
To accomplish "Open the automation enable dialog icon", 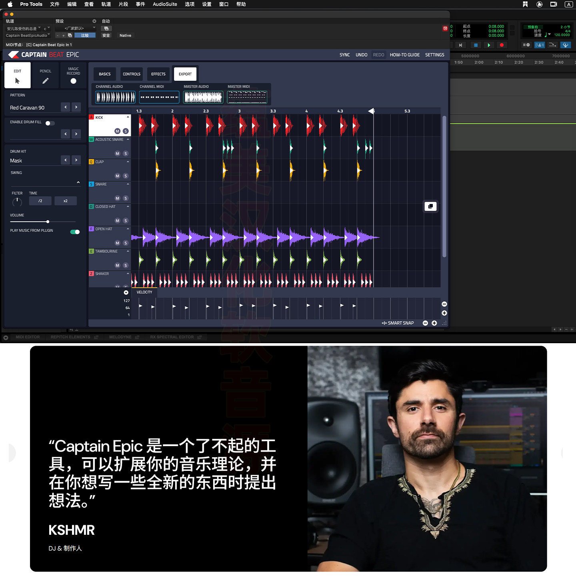I will pyautogui.click(x=106, y=28).
